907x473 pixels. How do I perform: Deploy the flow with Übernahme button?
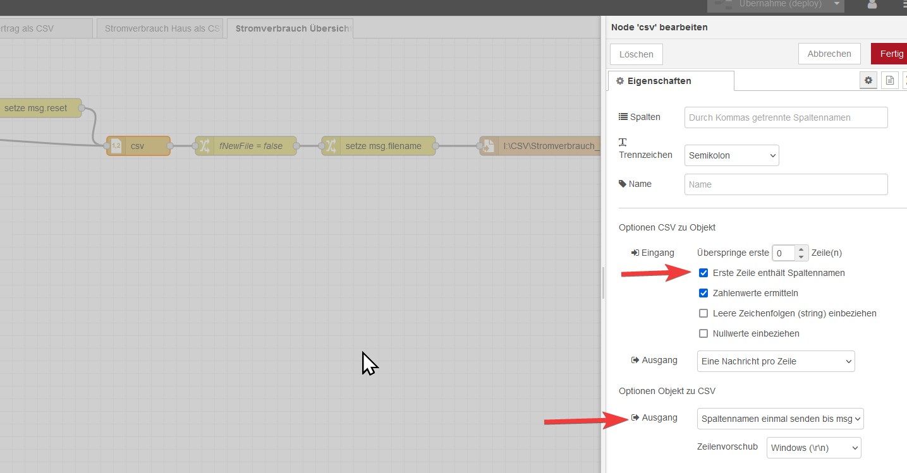(769, 4)
